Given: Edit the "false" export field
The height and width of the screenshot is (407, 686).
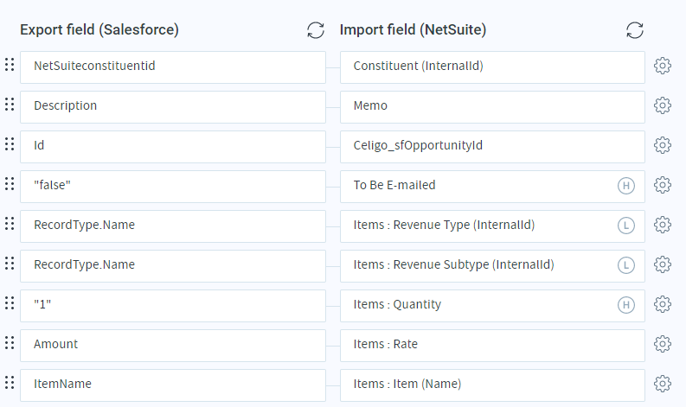Looking at the screenshot, I should coord(173,187).
